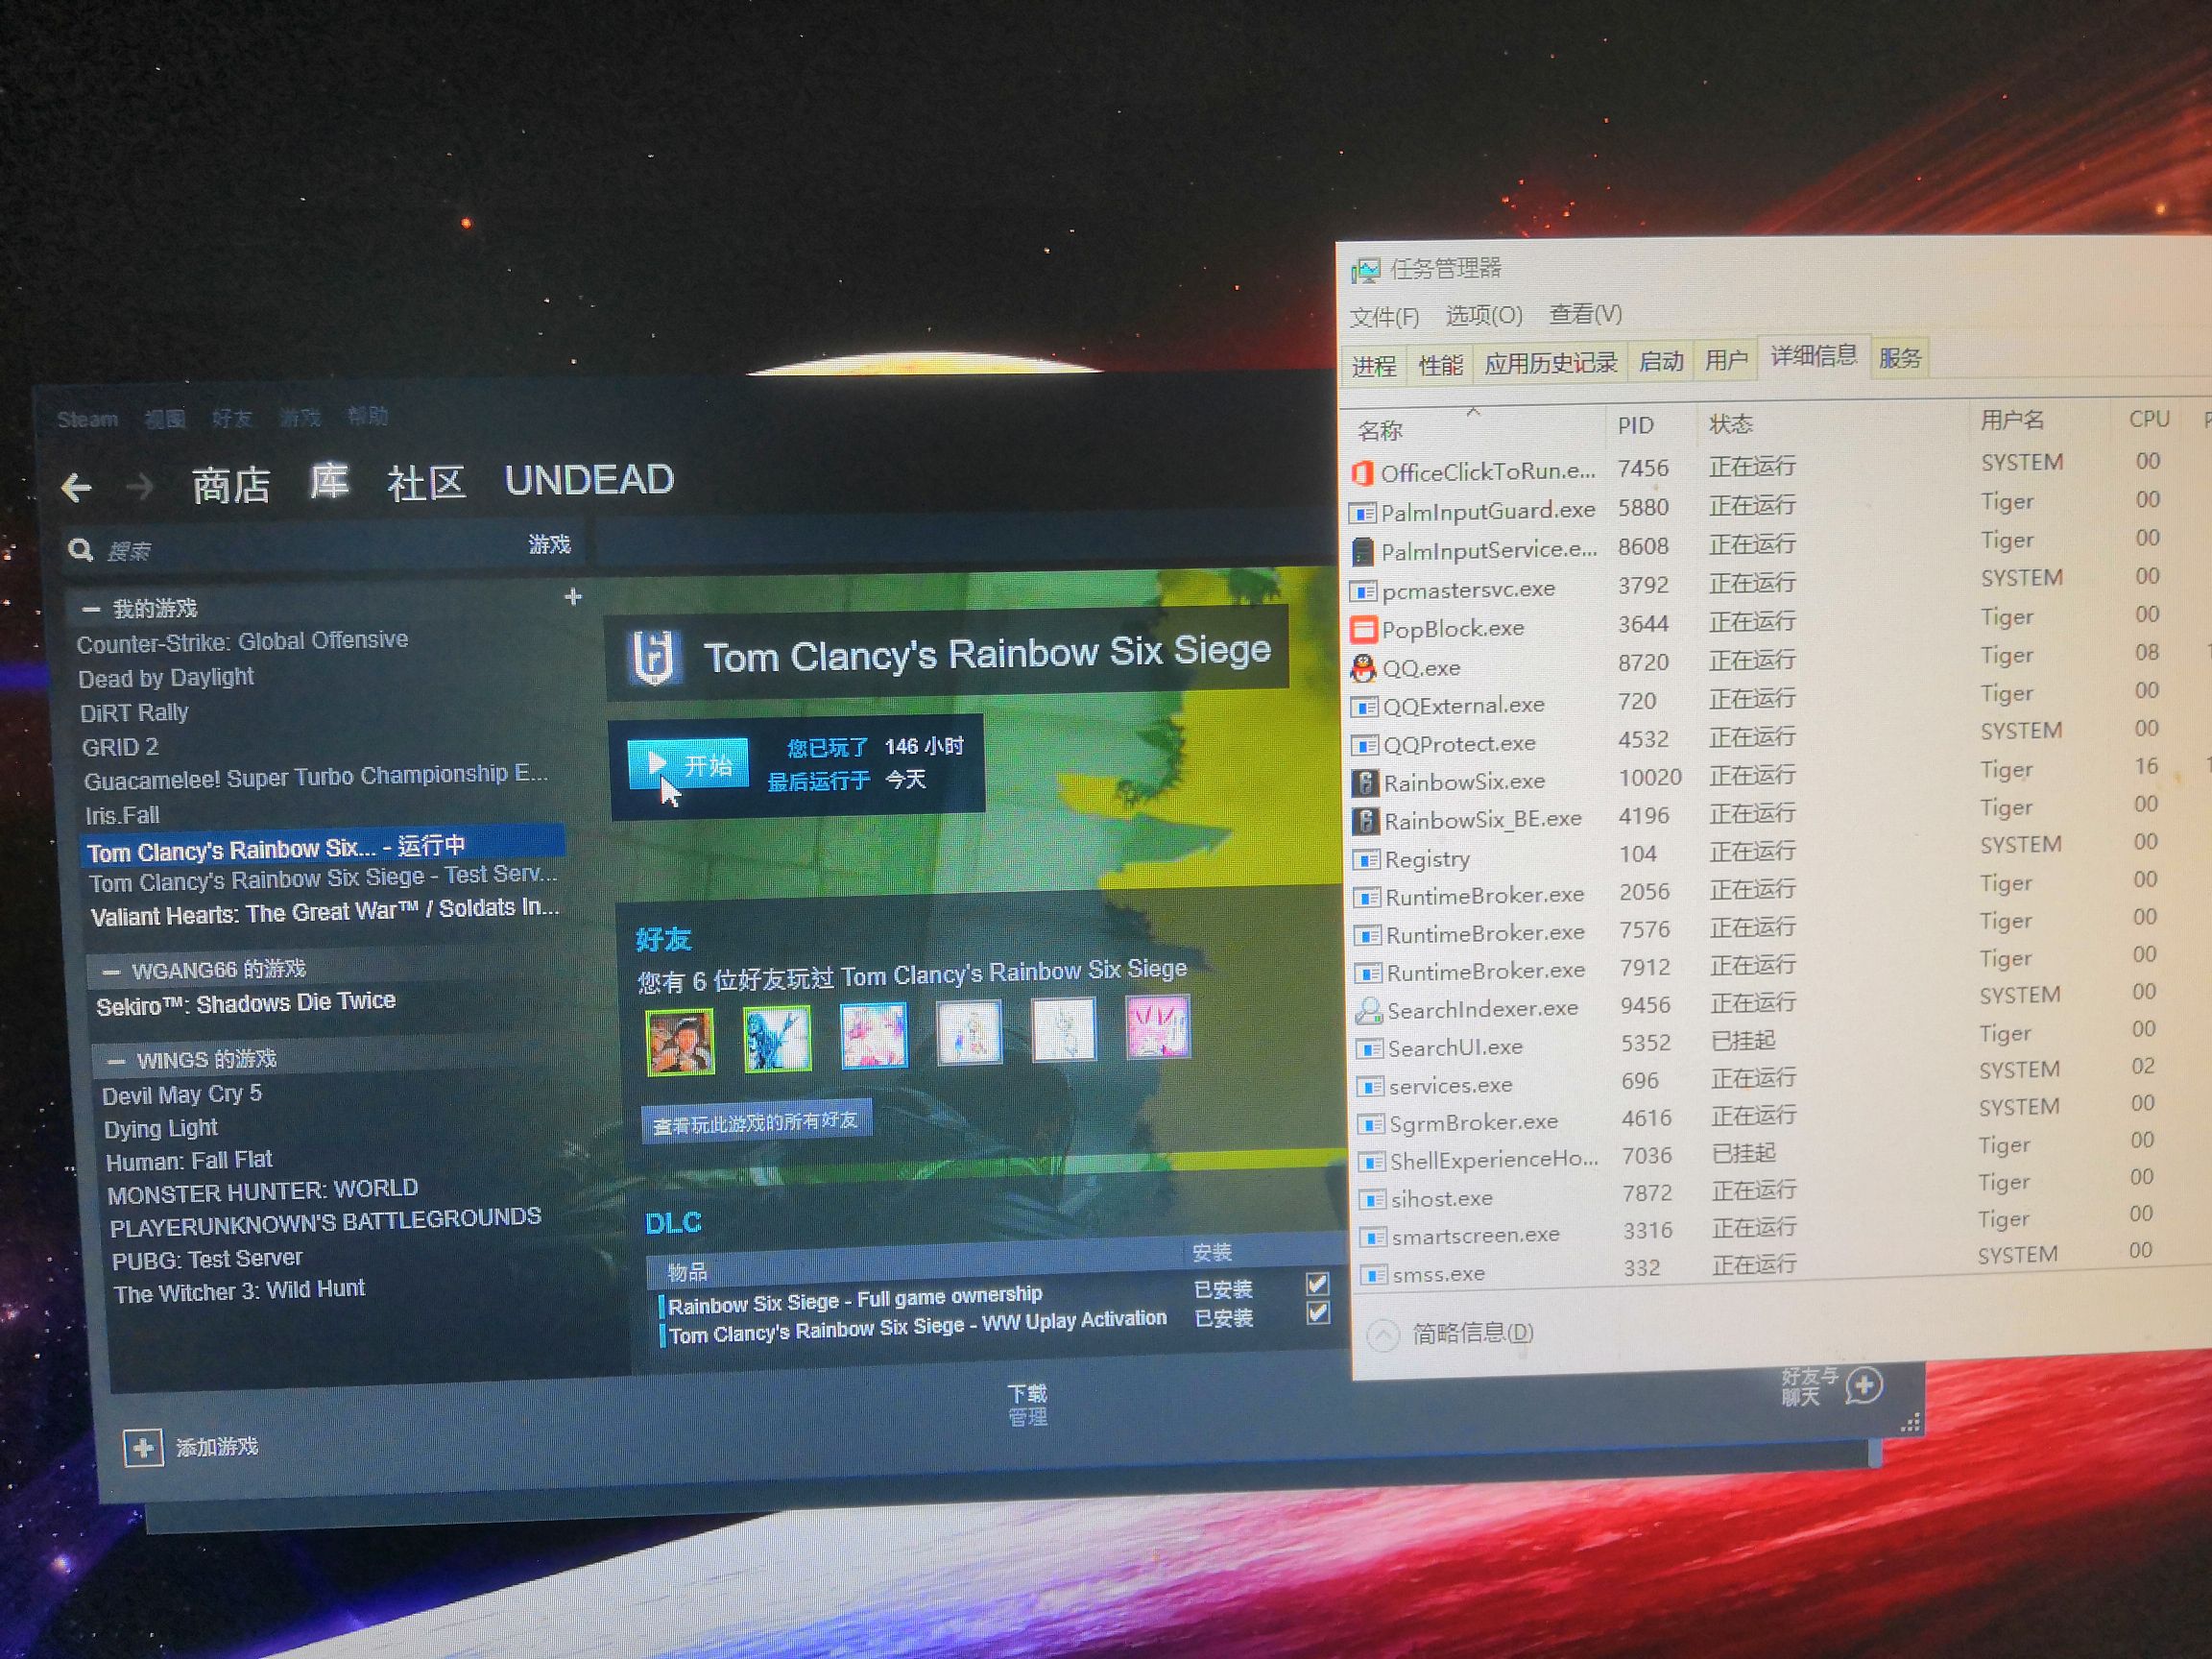Viewport: 2212px width, 1659px height.
Task: Sort by the PID column header
Action: (x=1636, y=426)
